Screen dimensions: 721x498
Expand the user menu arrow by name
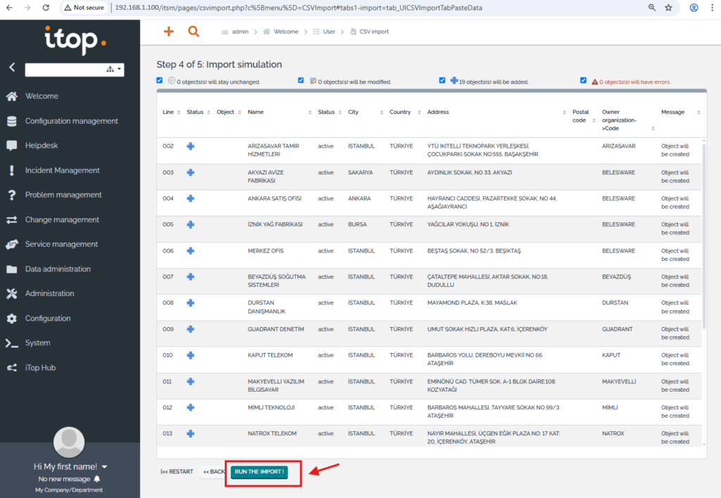104,467
